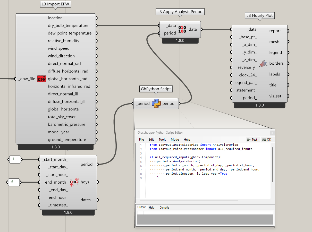The width and height of the screenshot is (312, 232).
Task: Click the model_year output
Action: click(x=58, y=132)
